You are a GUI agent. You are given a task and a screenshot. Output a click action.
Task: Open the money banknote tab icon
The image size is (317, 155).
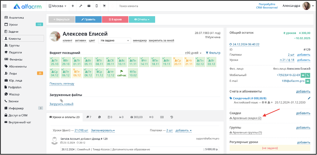pyautogui.click(x=162, y=117)
